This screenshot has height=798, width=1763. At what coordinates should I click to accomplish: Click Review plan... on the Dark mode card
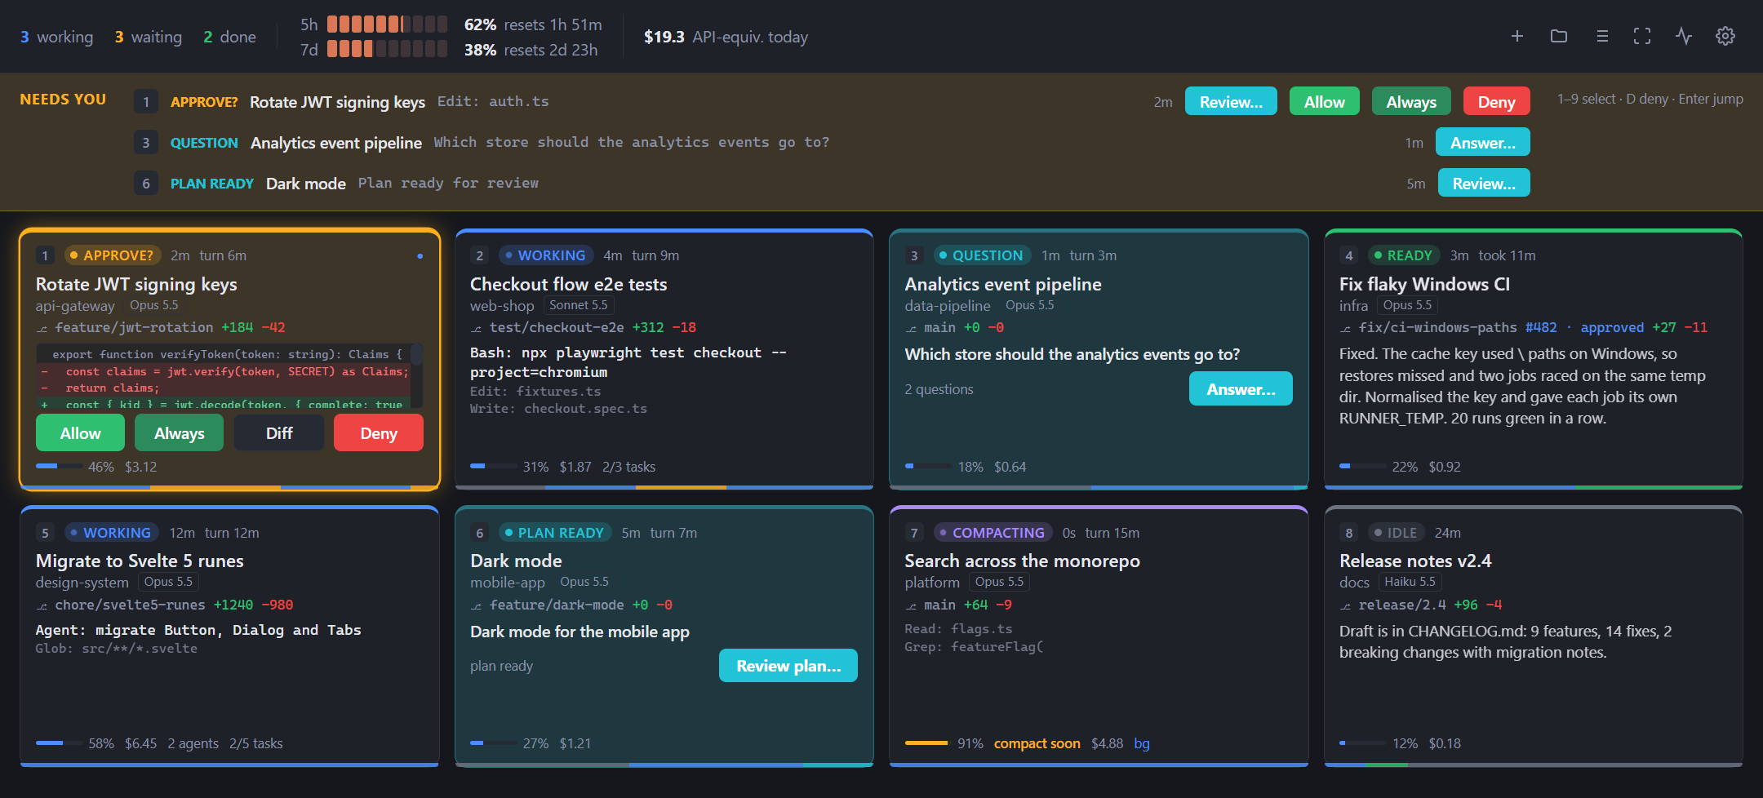[788, 665]
